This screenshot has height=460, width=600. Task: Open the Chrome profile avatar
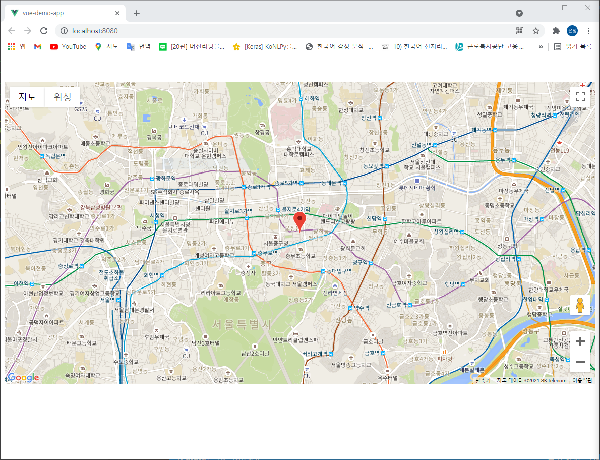point(572,31)
